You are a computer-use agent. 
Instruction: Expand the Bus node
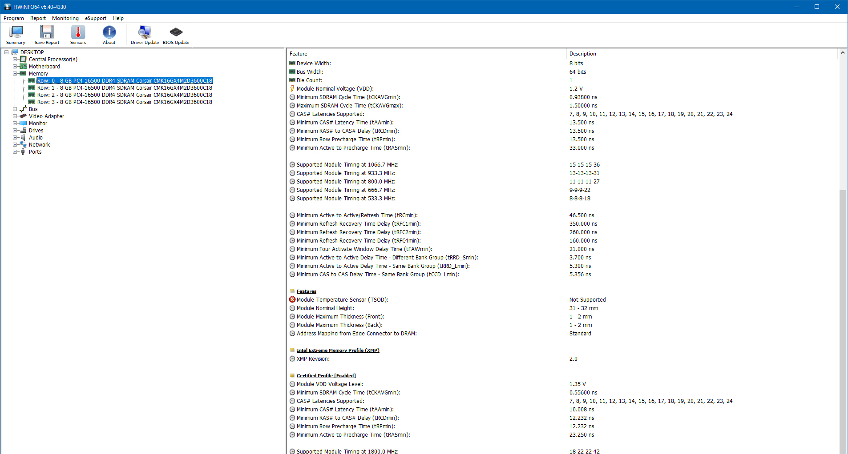(15, 109)
